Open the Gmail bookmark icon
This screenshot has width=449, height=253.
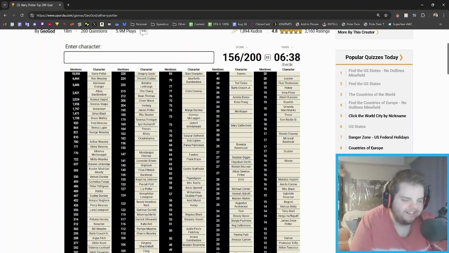coord(5,24)
